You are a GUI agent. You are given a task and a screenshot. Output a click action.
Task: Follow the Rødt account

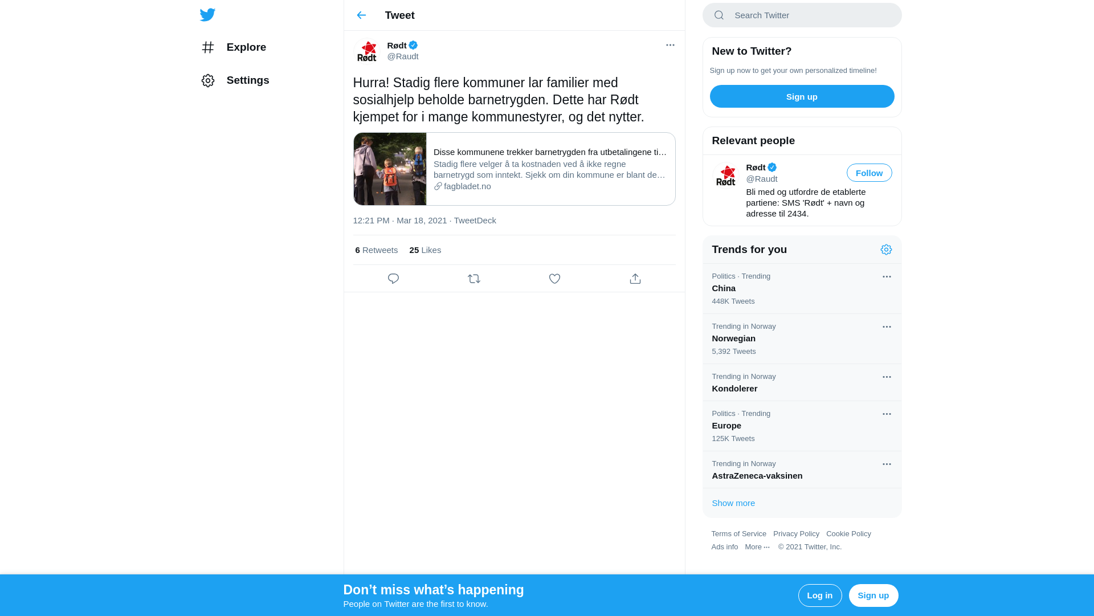869,173
